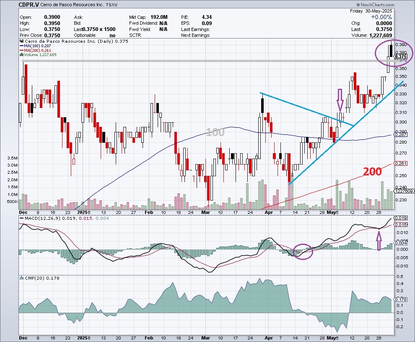
Task: Click the Dec label under the CMF panel
Action: tap(23, 338)
